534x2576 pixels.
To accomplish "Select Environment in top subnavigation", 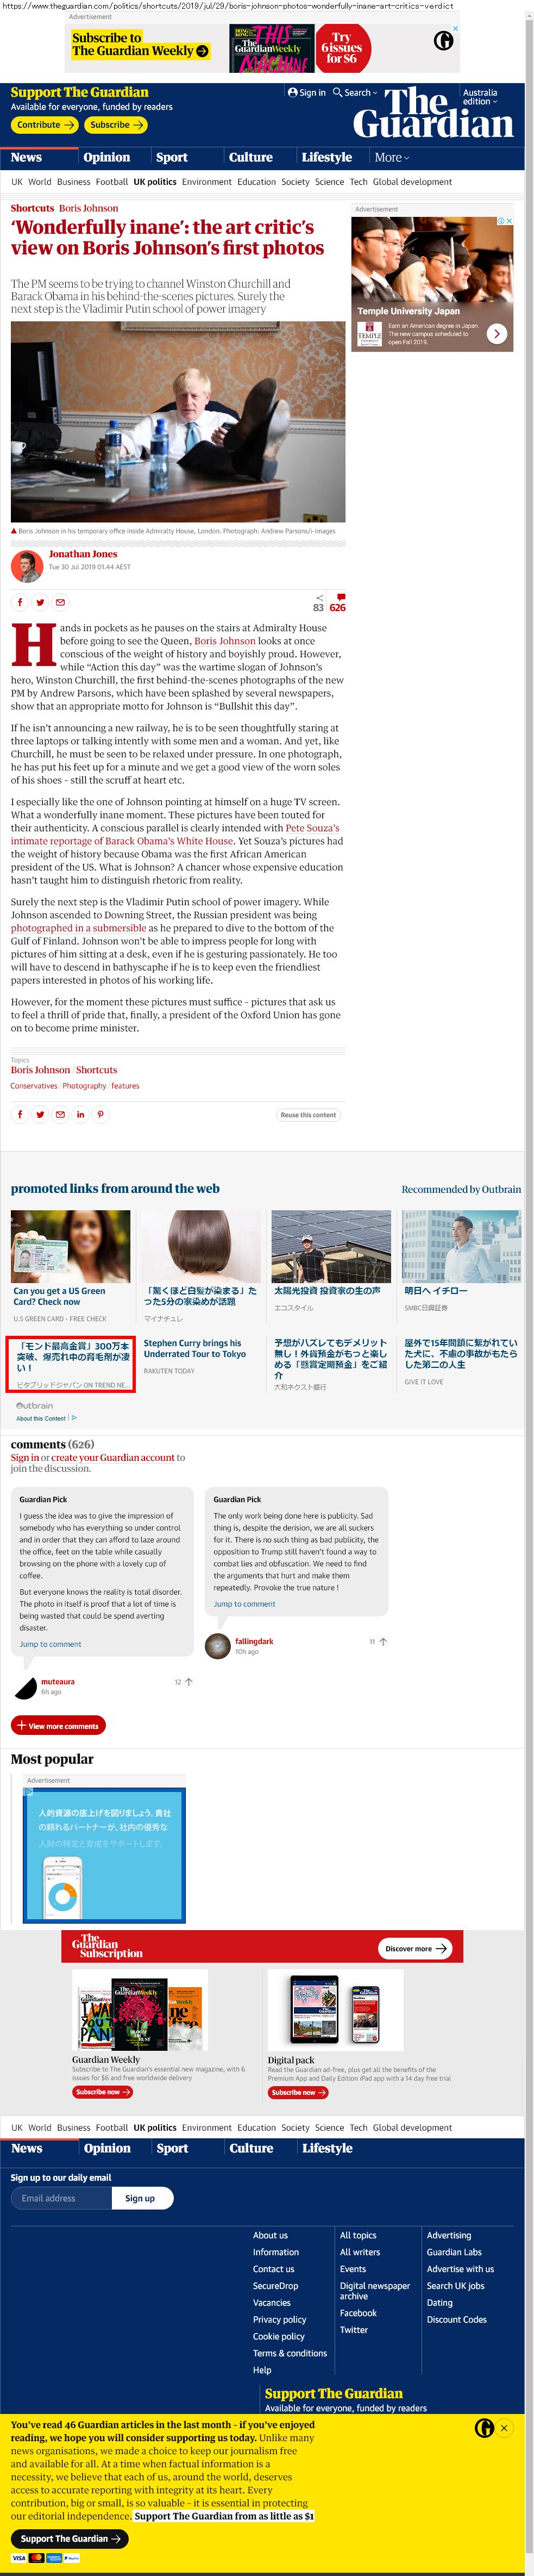I will 207,182.
